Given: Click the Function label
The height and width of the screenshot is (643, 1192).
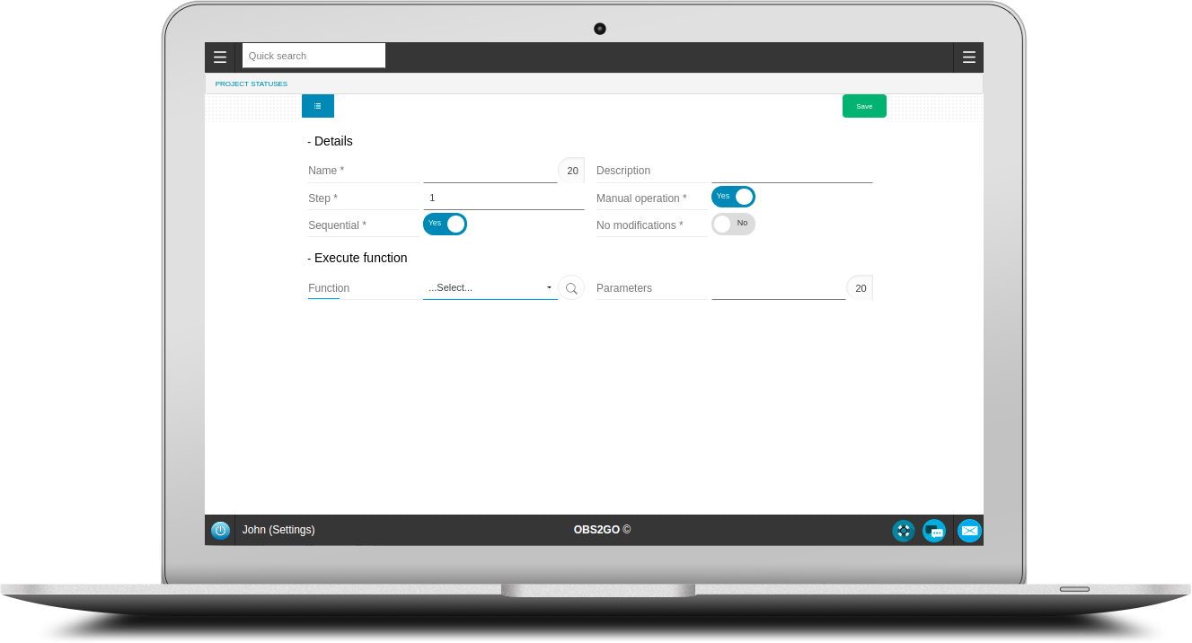Looking at the screenshot, I should pos(329,288).
